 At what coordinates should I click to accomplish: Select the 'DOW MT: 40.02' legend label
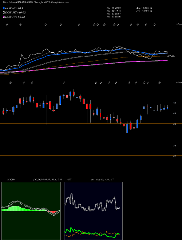pos(15,13)
